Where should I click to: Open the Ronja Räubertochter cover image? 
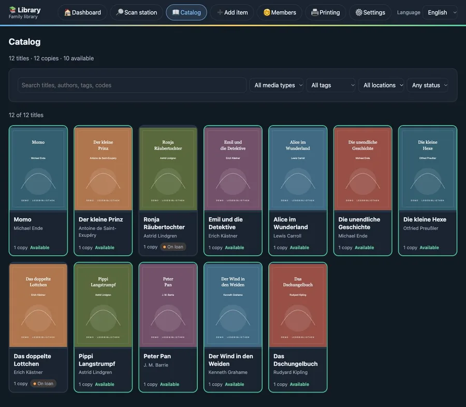click(168, 168)
